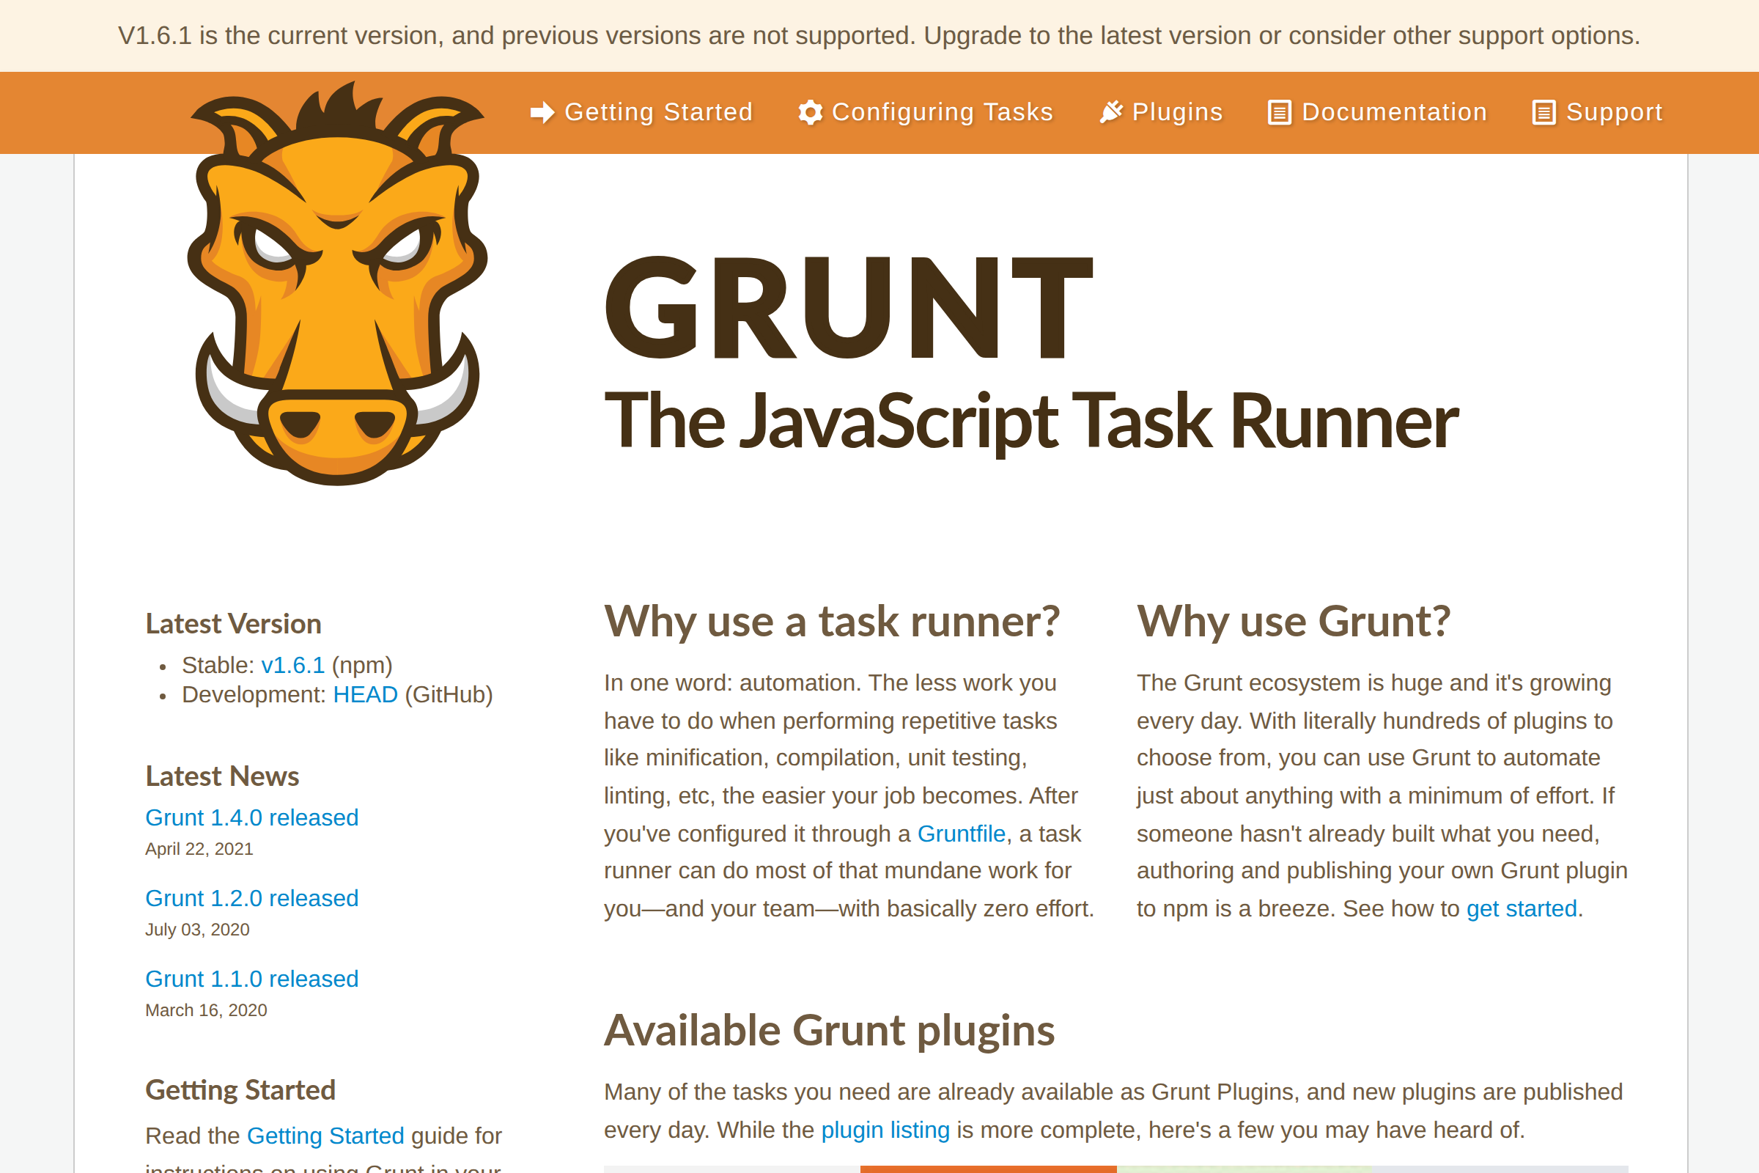This screenshot has height=1173, width=1759.
Task: Read the Grunt 1.2.0 released news
Action: coord(252,897)
